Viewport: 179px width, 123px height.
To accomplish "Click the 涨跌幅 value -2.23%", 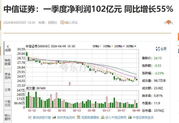I will (x=159, y=73).
